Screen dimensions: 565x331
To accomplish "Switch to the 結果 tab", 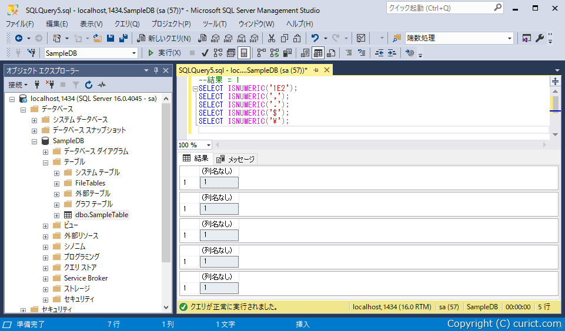I will click(x=196, y=158).
